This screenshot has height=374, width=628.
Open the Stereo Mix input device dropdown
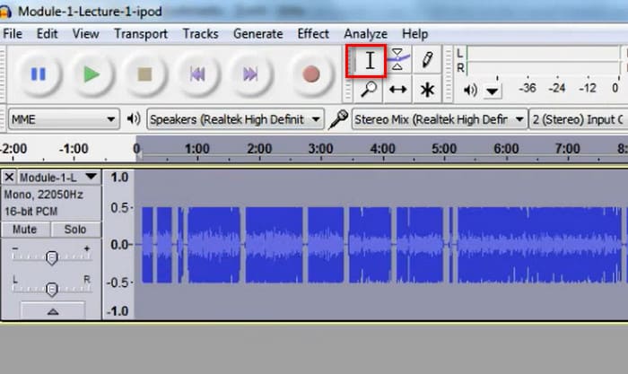click(x=440, y=119)
